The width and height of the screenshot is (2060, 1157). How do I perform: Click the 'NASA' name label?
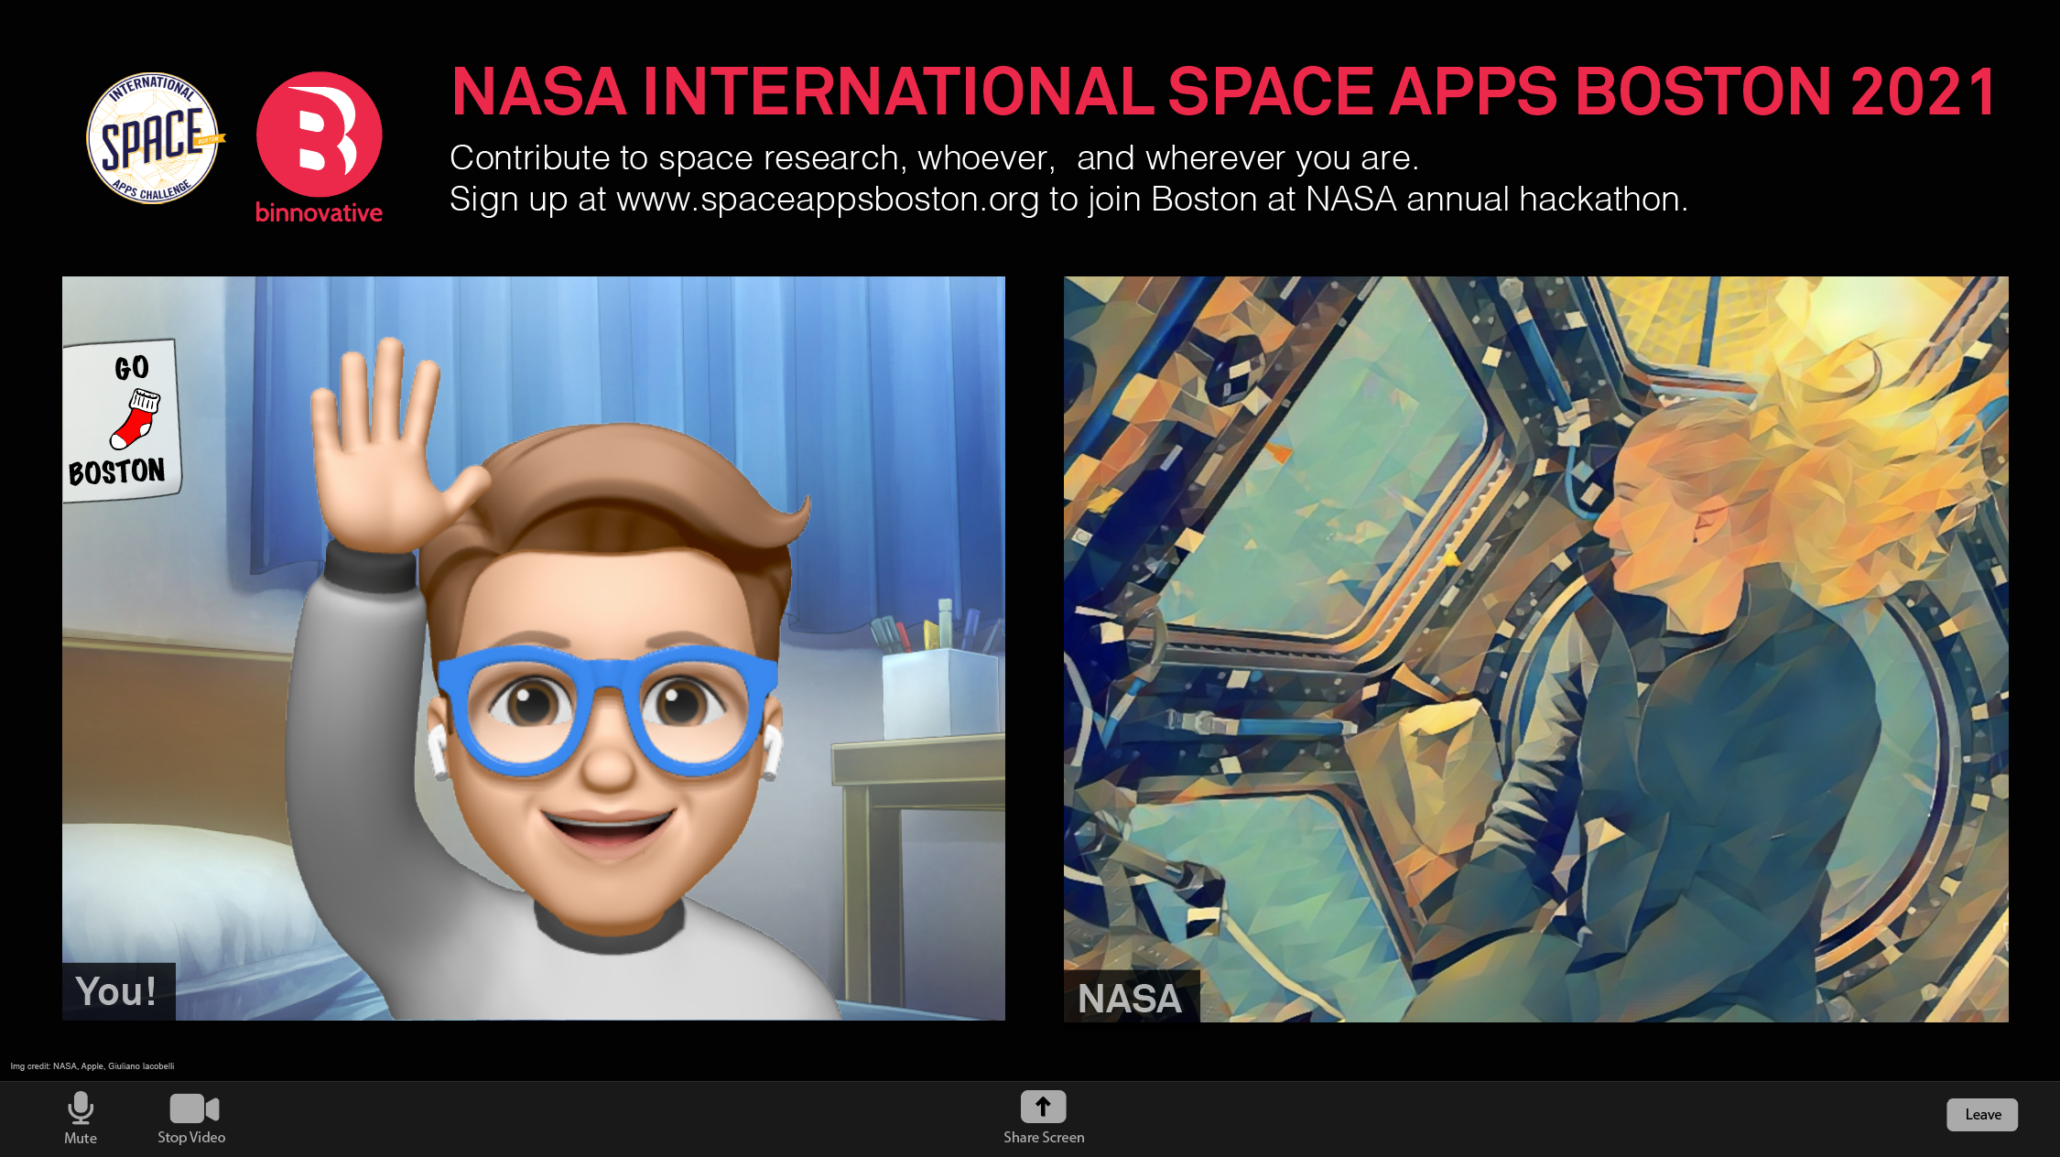tap(1132, 997)
